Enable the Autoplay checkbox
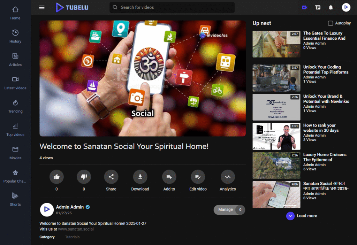357x245 pixels. click(x=331, y=23)
